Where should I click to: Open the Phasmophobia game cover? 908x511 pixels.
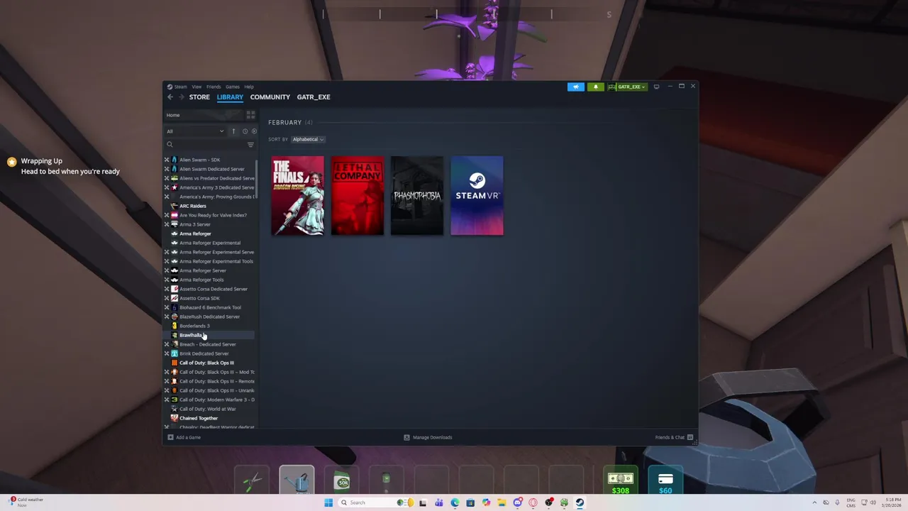pos(417,195)
